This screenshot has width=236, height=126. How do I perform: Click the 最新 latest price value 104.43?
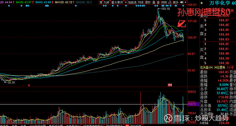coord(224,72)
